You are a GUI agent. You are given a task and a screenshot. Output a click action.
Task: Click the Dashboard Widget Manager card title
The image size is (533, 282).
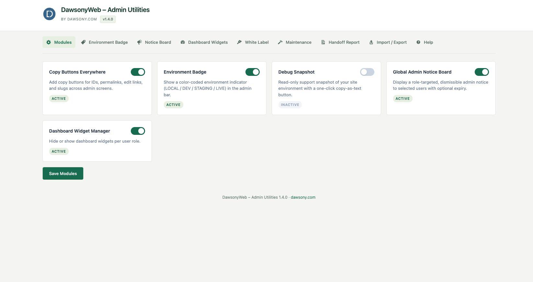click(79, 131)
